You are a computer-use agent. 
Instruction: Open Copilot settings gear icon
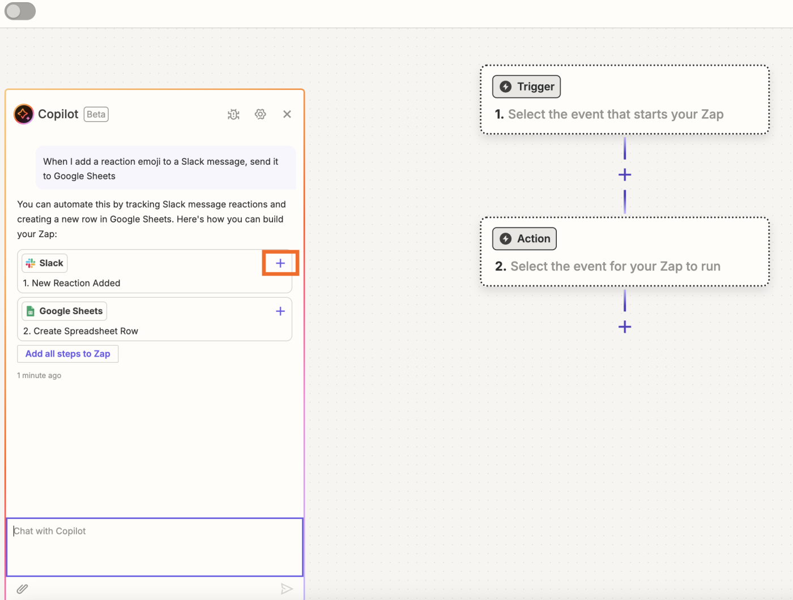click(261, 114)
